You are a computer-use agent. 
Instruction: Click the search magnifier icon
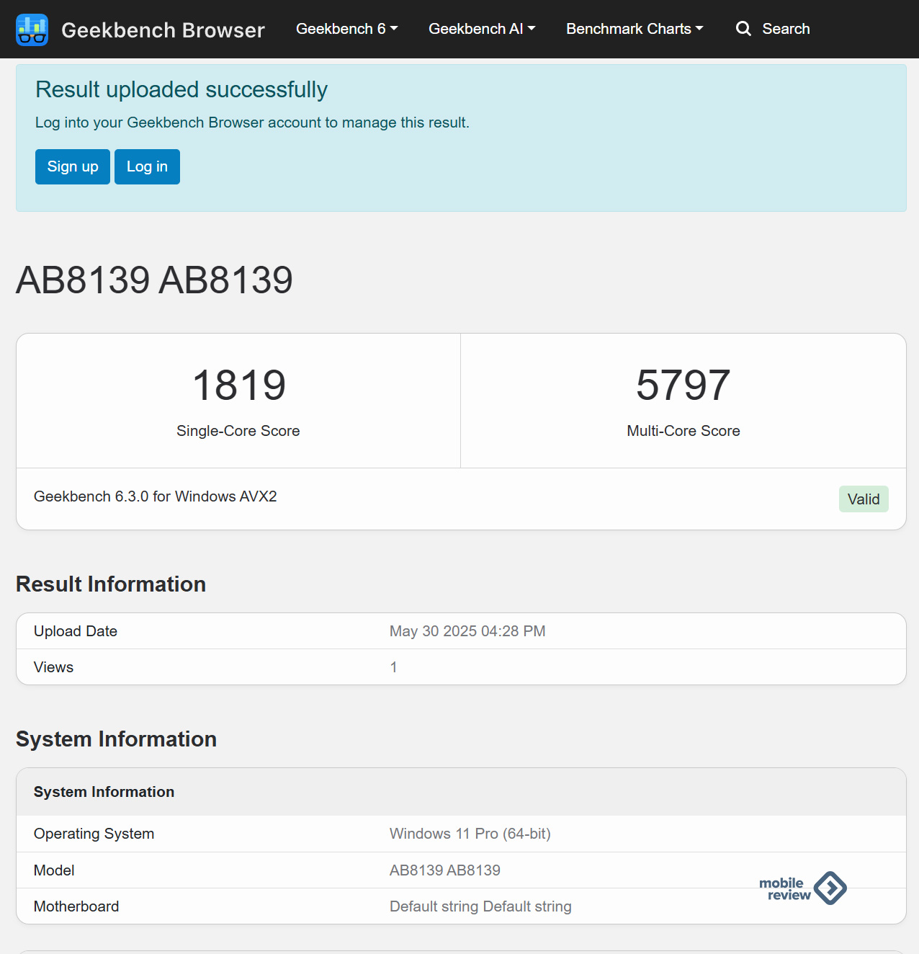coord(743,29)
